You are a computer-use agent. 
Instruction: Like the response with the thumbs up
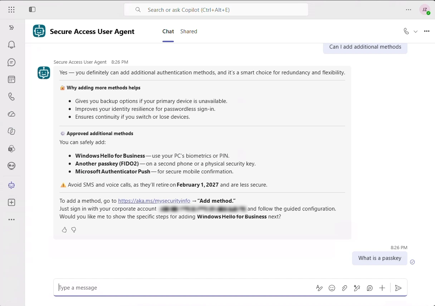[x=64, y=230]
